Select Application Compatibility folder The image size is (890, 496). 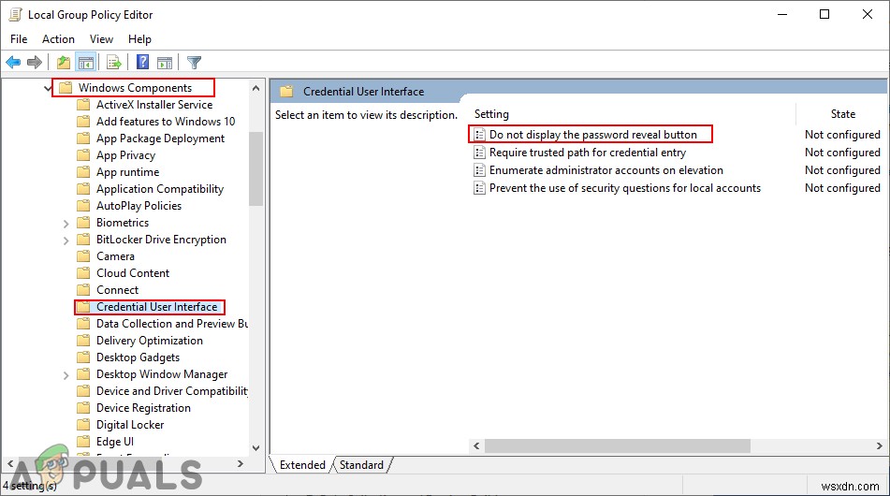[x=159, y=189]
